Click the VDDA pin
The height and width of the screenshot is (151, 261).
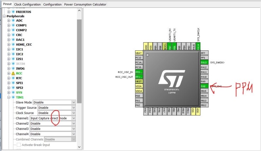pos(139,91)
